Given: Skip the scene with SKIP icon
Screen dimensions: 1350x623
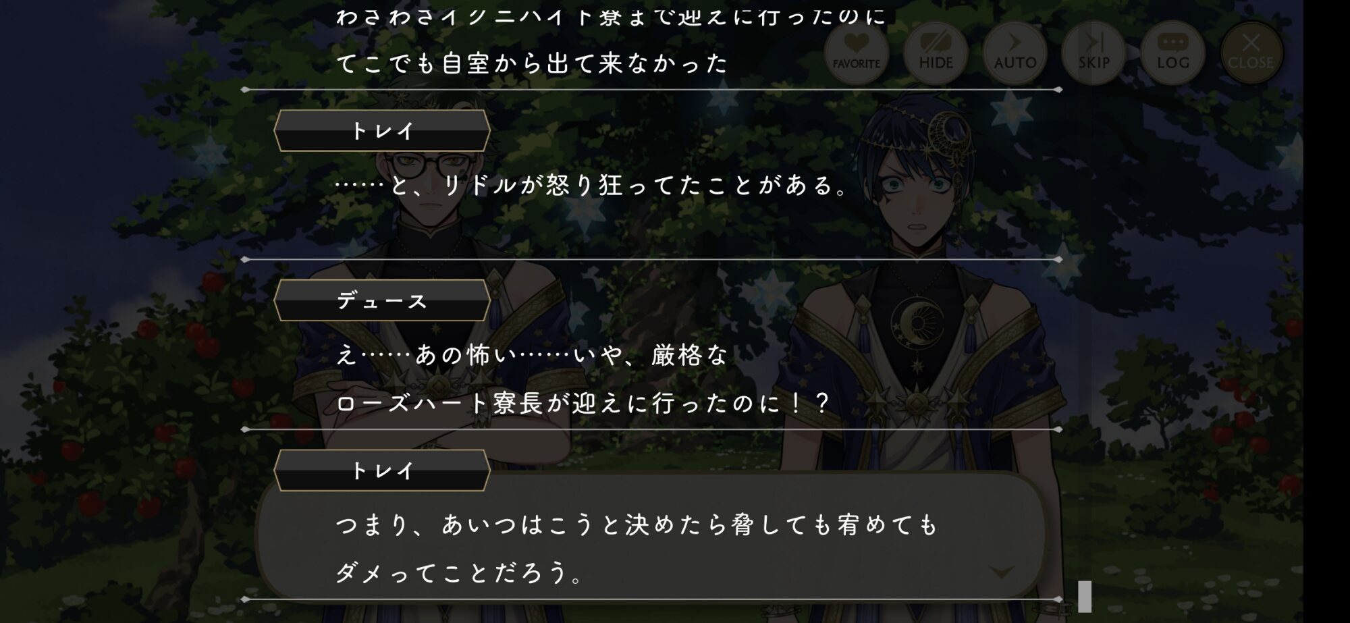Looking at the screenshot, I should tap(1093, 52).
